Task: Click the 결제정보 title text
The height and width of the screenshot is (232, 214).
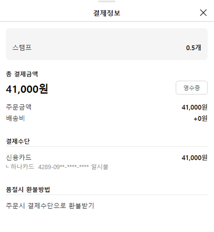Action: click(x=107, y=13)
